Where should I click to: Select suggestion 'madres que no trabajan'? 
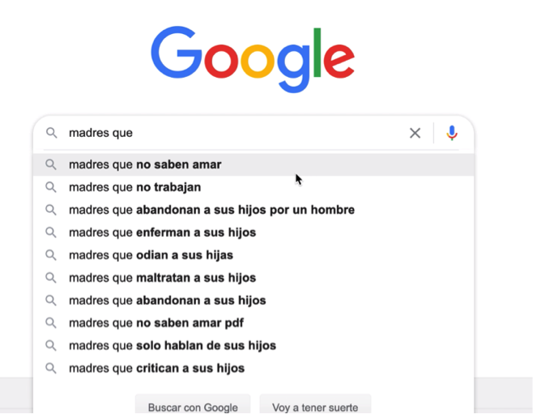(254, 187)
